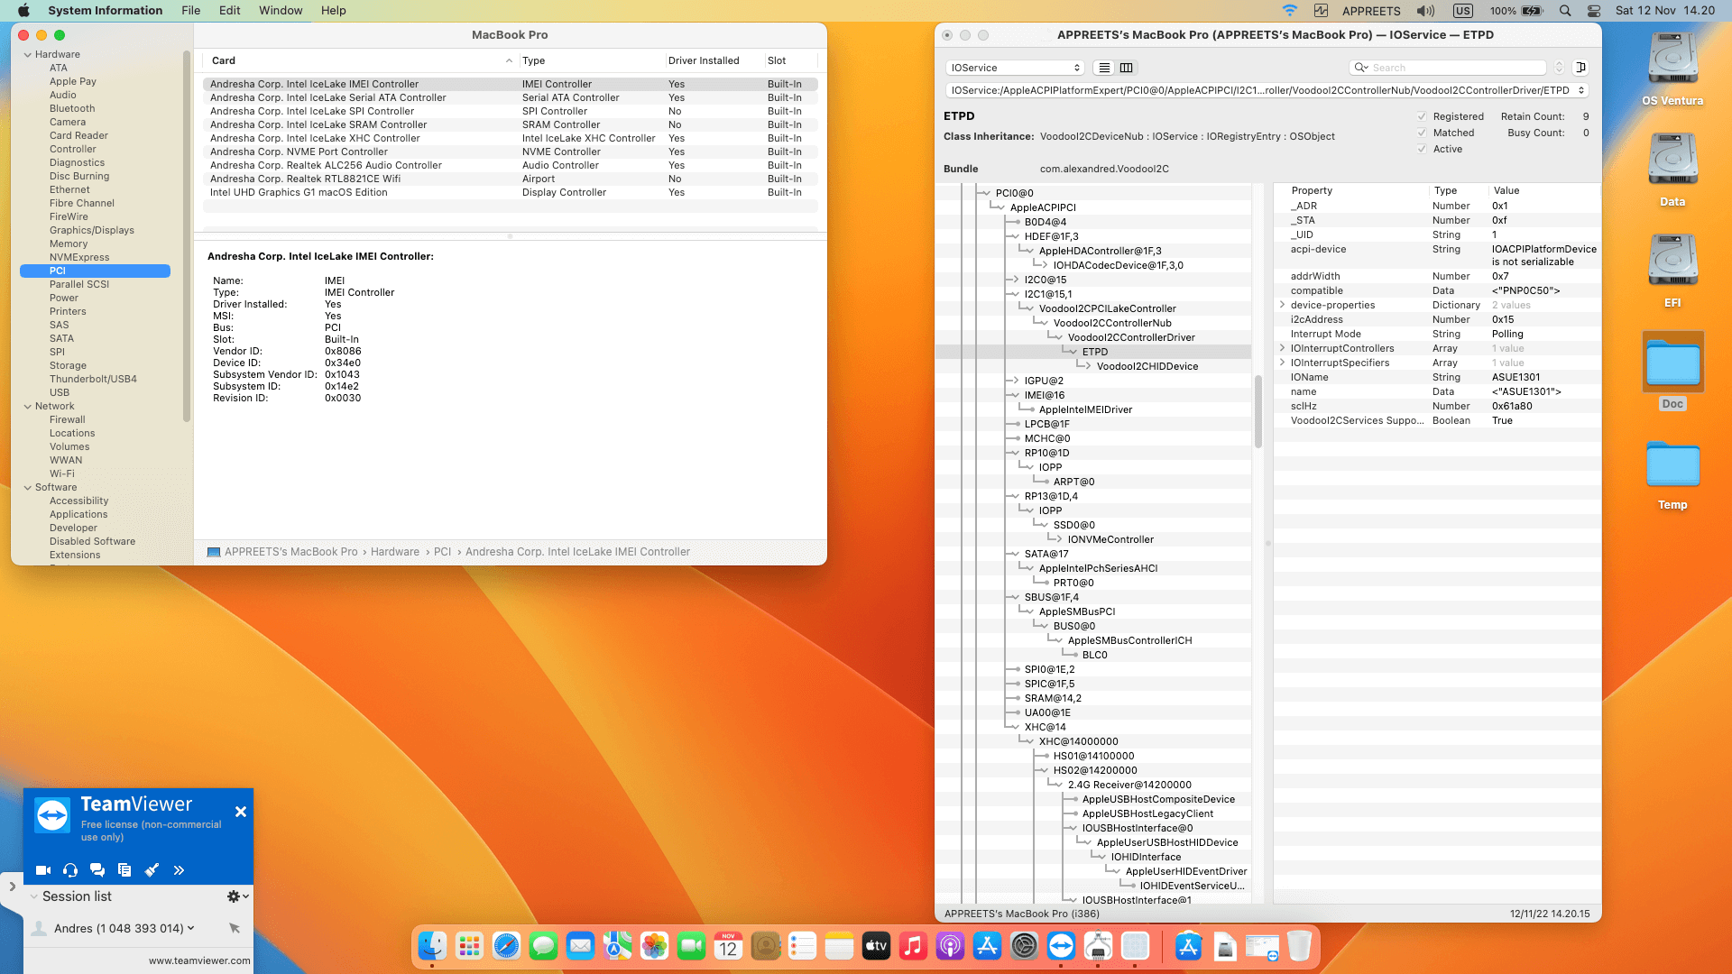This screenshot has height=974, width=1732.
Task: Show more TeamViewer panel tools
Action: click(179, 870)
